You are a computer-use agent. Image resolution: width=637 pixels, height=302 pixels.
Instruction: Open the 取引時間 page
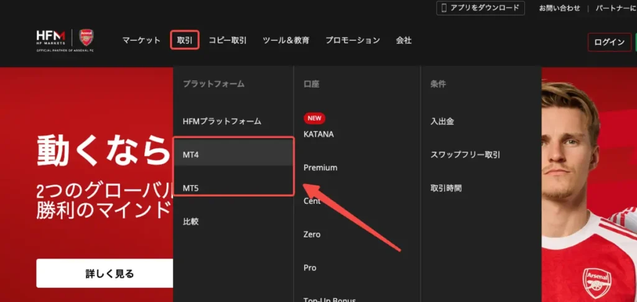(446, 188)
